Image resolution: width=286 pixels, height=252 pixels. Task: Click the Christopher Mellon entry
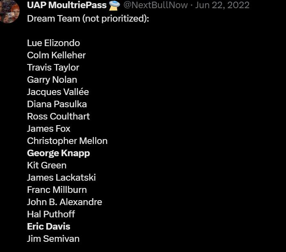tap(67, 141)
